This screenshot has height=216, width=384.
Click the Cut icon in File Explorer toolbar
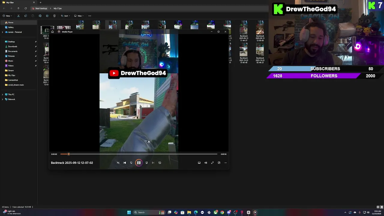tap(18, 16)
